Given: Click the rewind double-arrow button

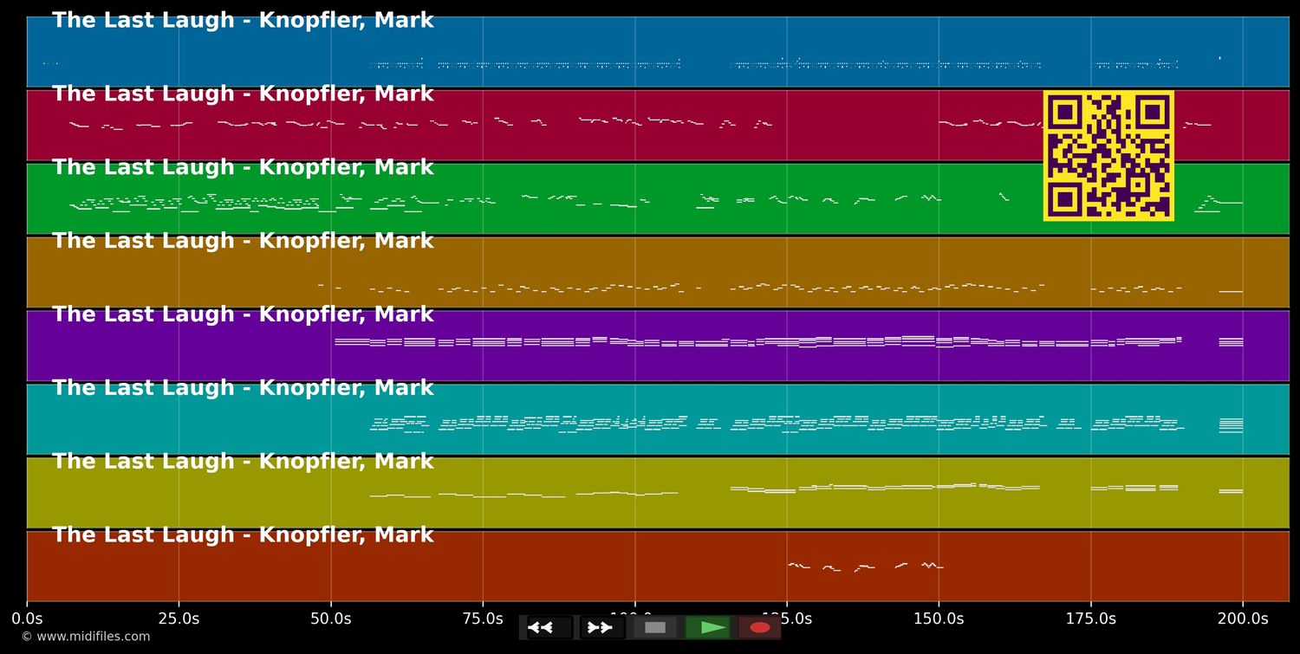Looking at the screenshot, I should [x=549, y=627].
